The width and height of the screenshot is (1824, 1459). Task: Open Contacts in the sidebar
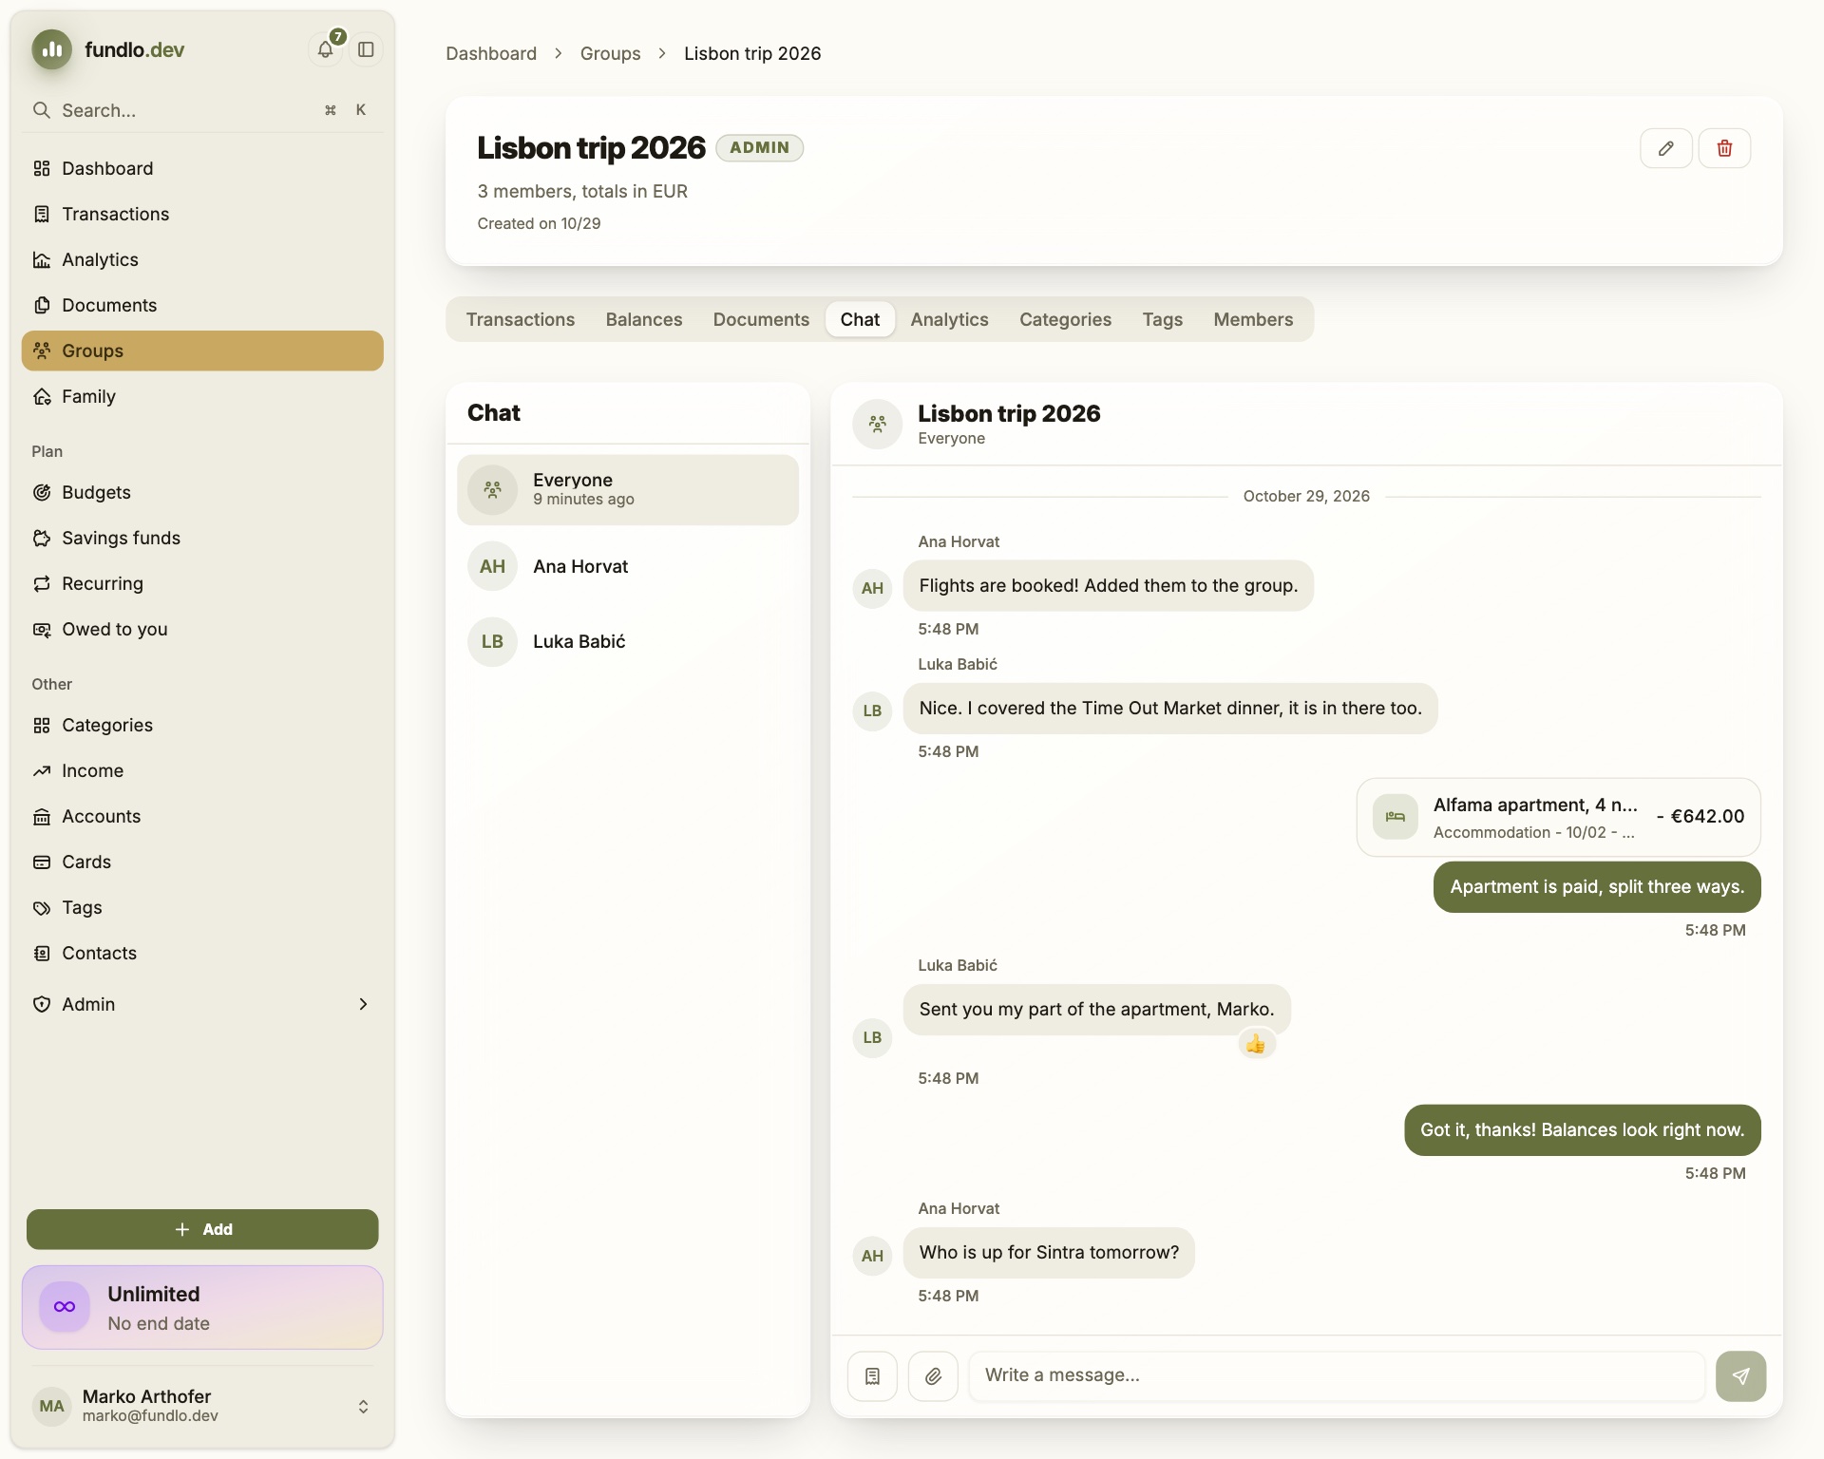click(202, 953)
